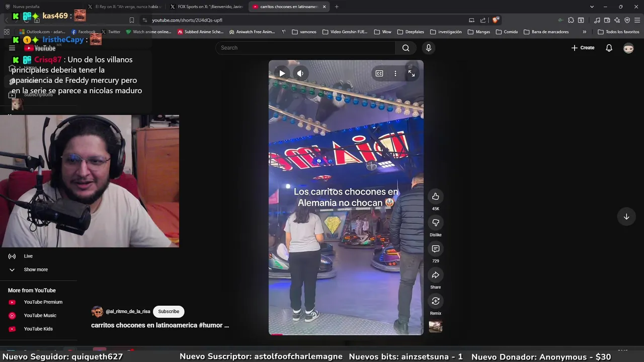The height and width of the screenshot is (362, 644).
Task: Open the Mangas bookmarks folder
Action: 479,32
